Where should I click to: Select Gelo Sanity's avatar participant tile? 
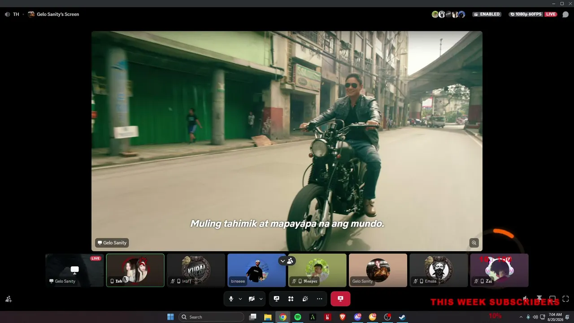[378, 271]
